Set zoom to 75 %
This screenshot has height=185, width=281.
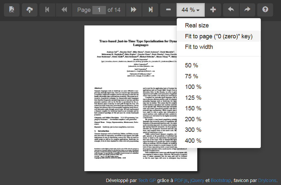point(219,76)
